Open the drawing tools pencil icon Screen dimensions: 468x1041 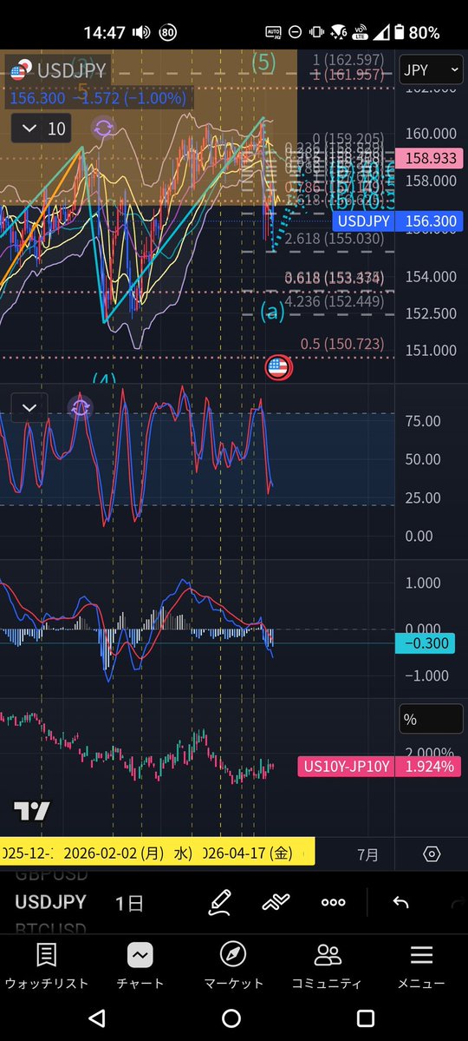(219, 902)
